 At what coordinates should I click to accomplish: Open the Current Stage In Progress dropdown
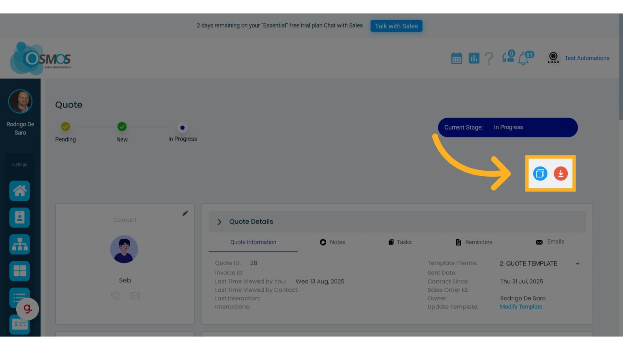click(x=508, y=127)
